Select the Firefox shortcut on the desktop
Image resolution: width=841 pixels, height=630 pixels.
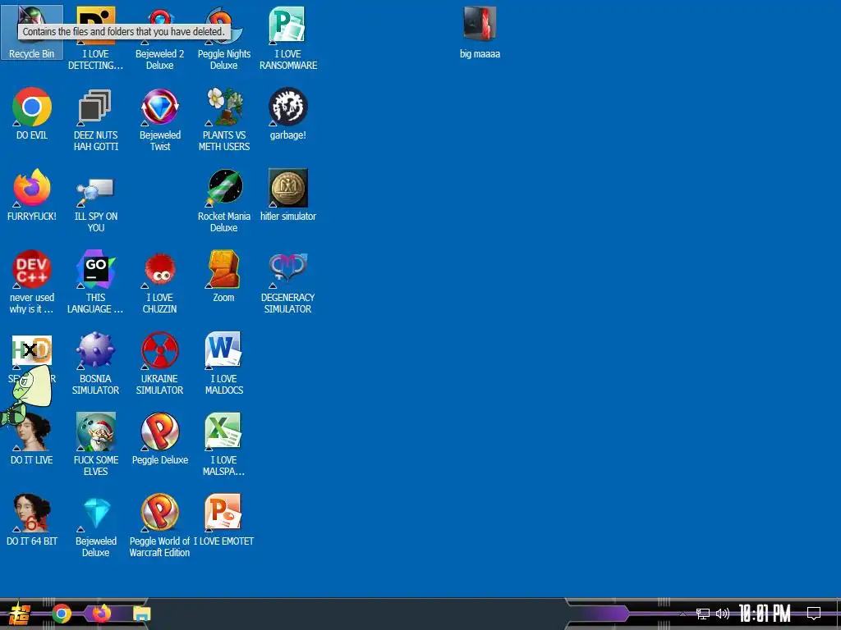(32, 195)
